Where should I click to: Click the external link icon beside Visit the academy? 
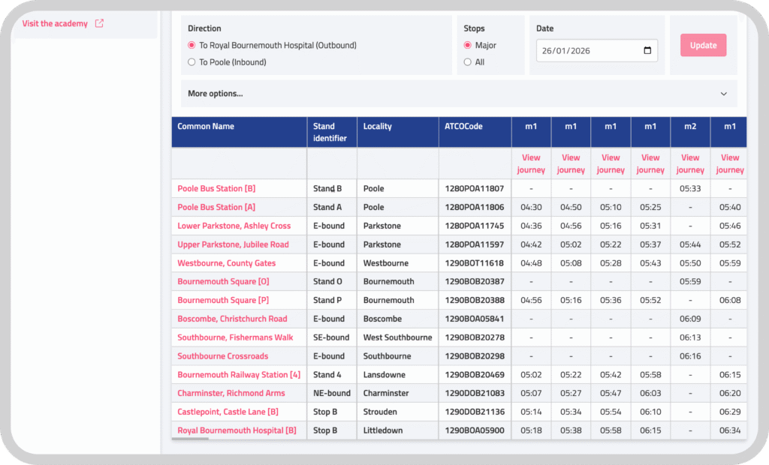click(99, 23)
